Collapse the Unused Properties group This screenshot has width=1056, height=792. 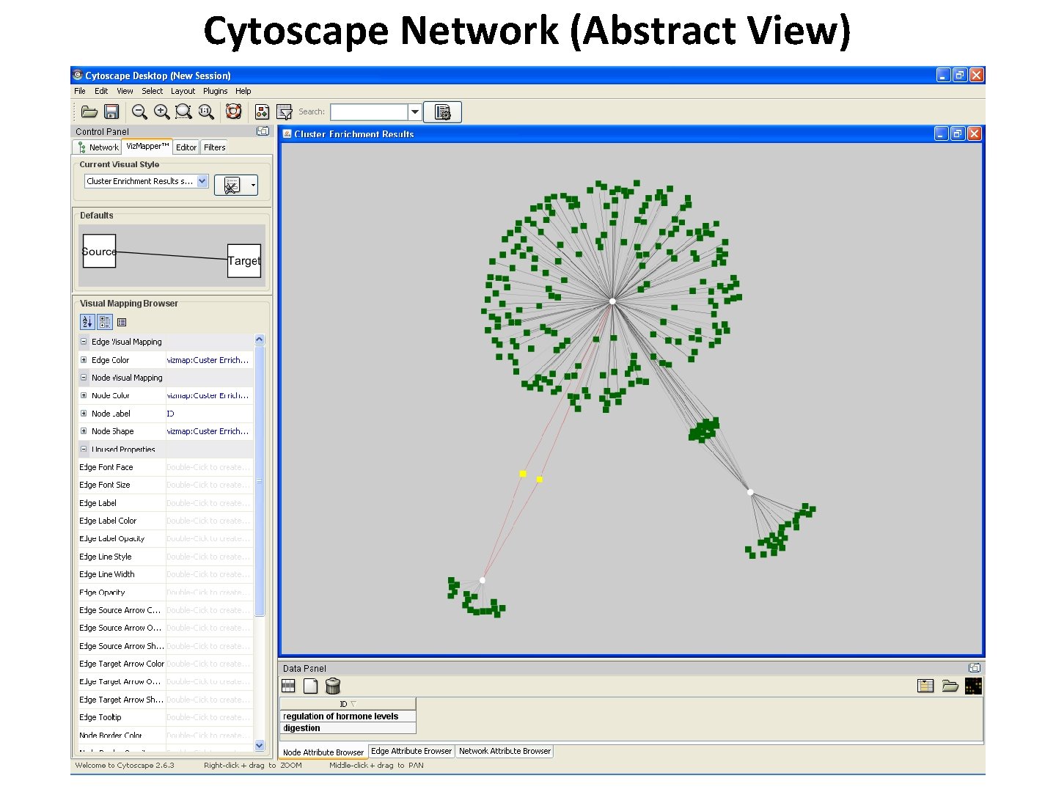coord(84,449)
